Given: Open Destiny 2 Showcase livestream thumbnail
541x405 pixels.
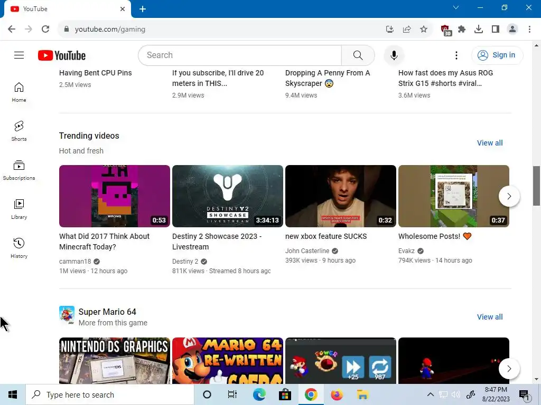Looking at the screenshot, I should click(x=227, y=196).
